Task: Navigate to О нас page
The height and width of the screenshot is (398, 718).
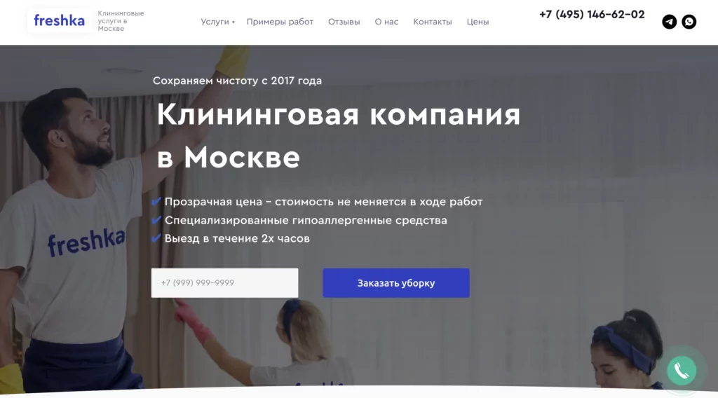Action: coord(386,22)
